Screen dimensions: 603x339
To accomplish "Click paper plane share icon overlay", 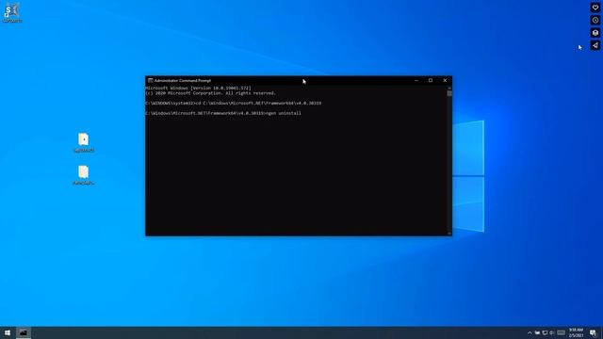I will 595,45.
